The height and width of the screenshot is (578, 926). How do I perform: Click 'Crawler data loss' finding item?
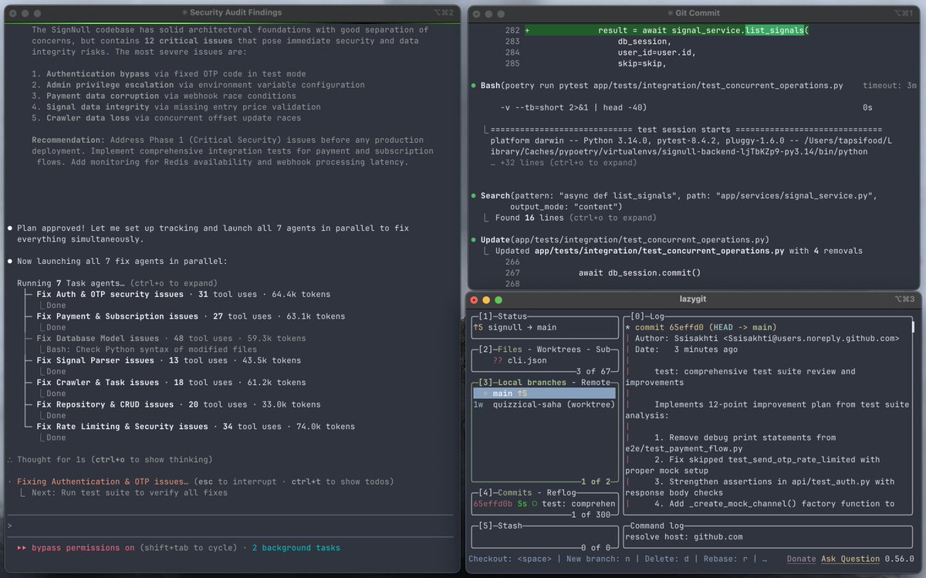coord(88,118)
